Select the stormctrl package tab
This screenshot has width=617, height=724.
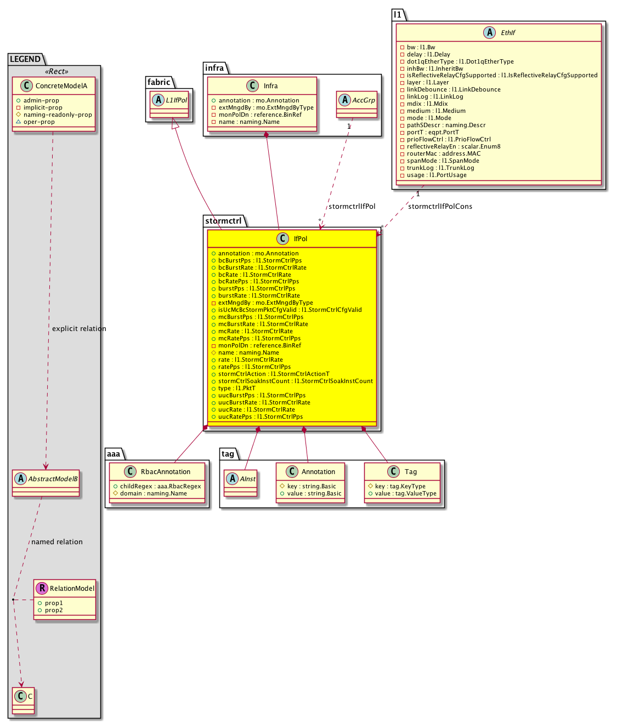(x=223, y=221)
